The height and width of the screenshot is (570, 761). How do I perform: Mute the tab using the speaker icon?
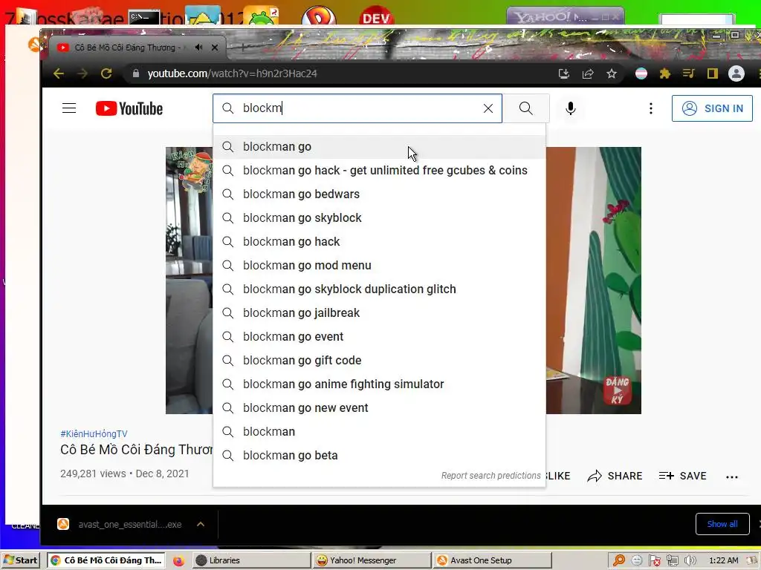point(198,47)
